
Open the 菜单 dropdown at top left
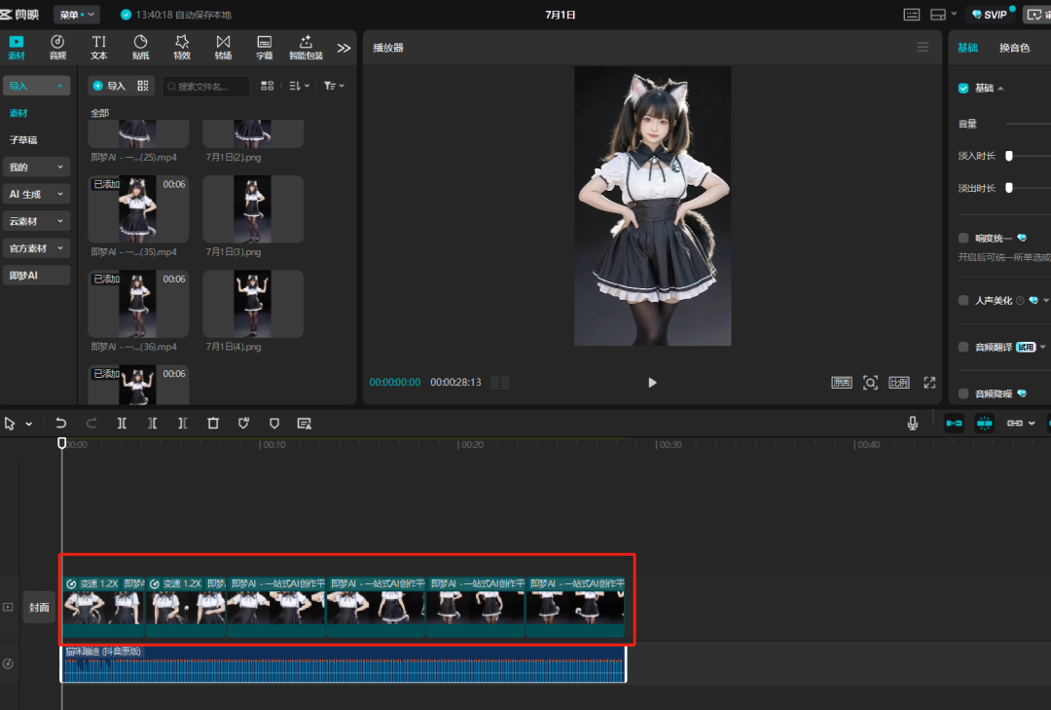coord(76,14)
